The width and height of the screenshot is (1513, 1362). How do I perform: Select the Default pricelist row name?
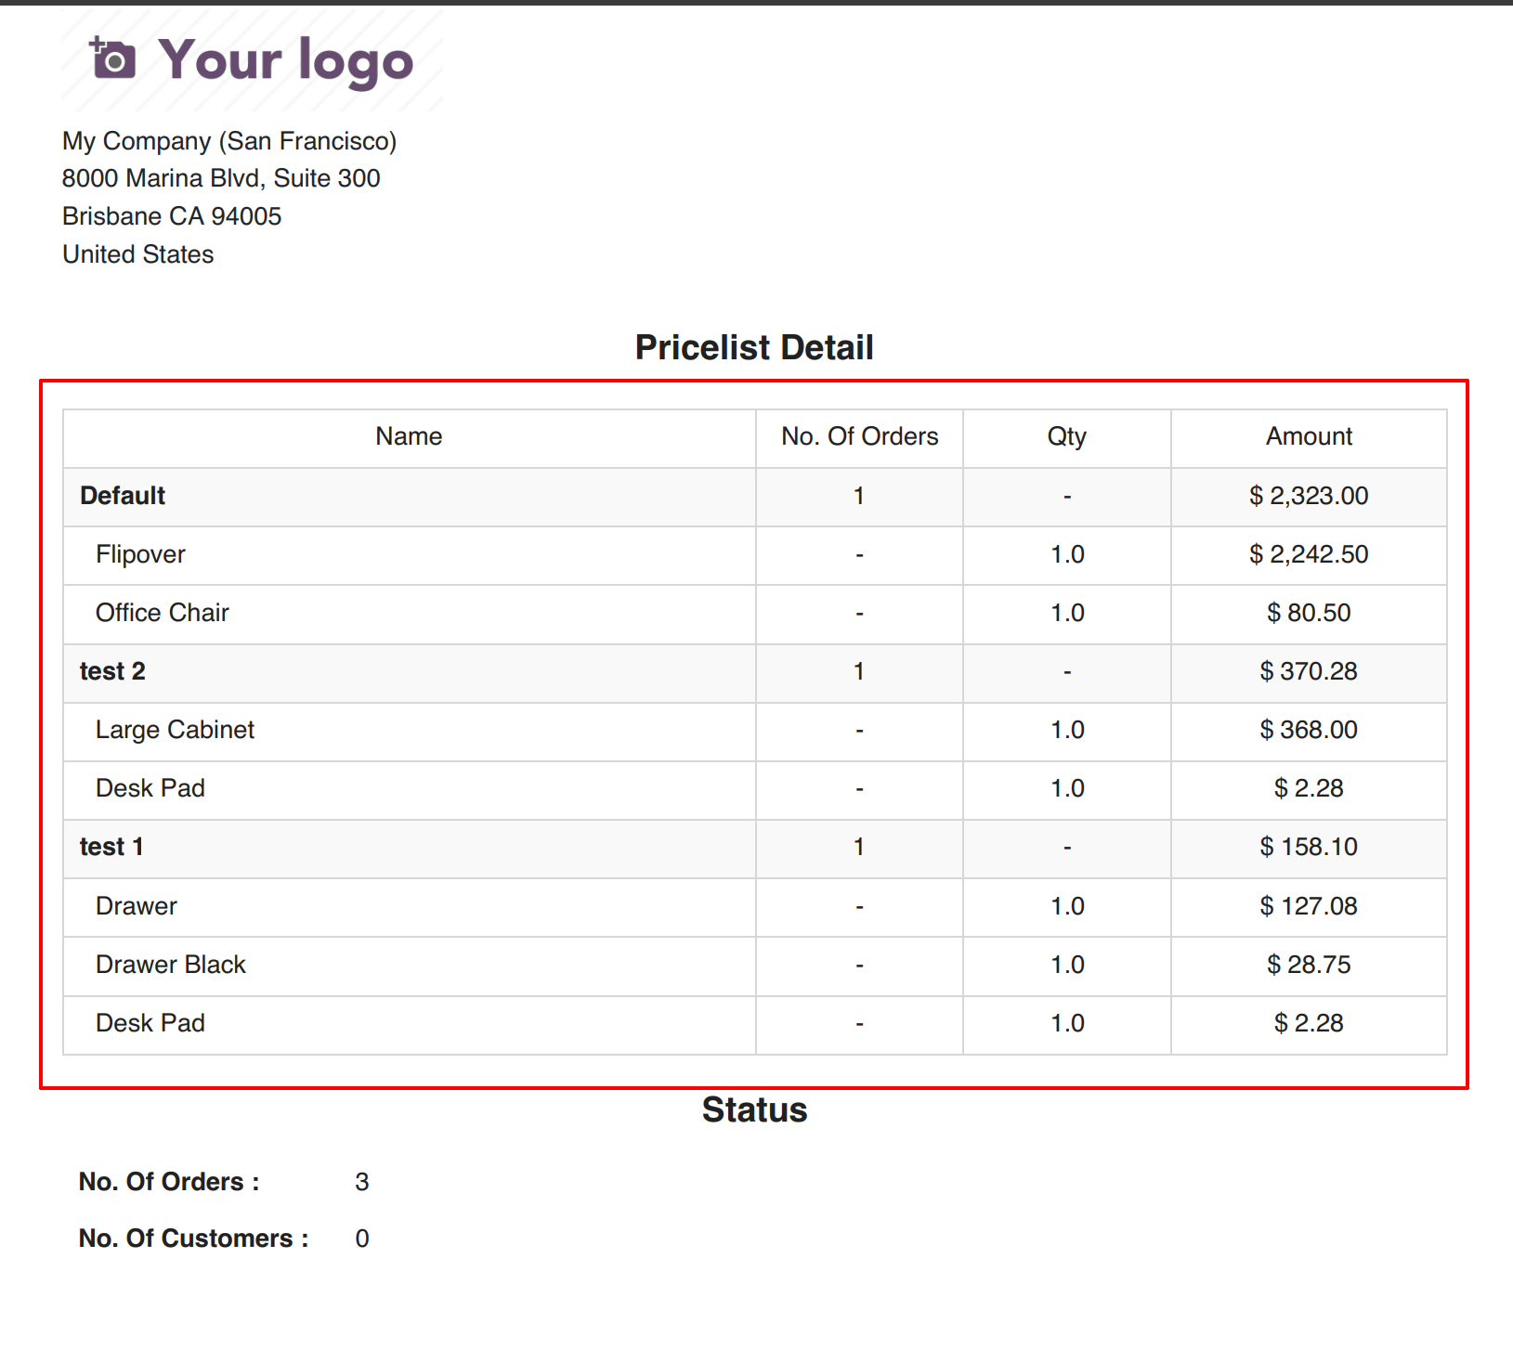tap(123, 496)
